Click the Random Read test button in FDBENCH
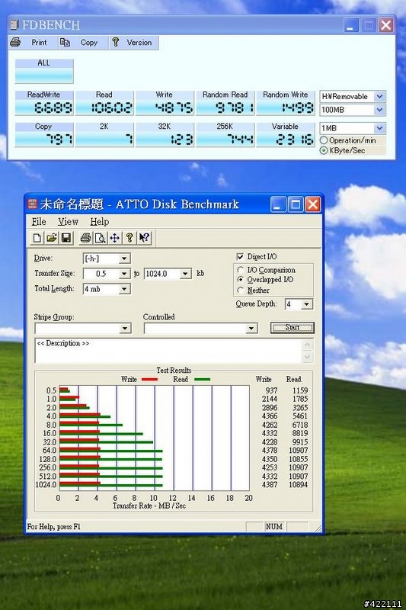This screenshot has height=610, width=406. click(x=225, y=103)
